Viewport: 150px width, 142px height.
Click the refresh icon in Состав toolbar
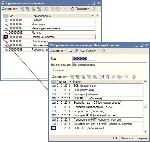click(134, 77)
